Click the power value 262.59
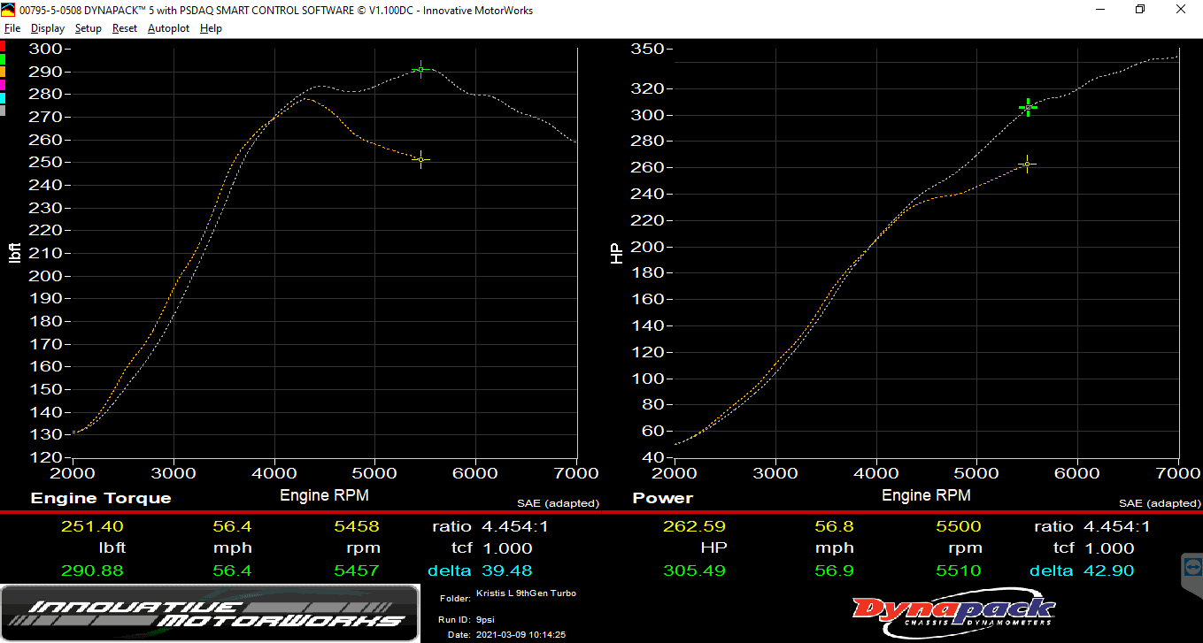 (x=694, y=526)
